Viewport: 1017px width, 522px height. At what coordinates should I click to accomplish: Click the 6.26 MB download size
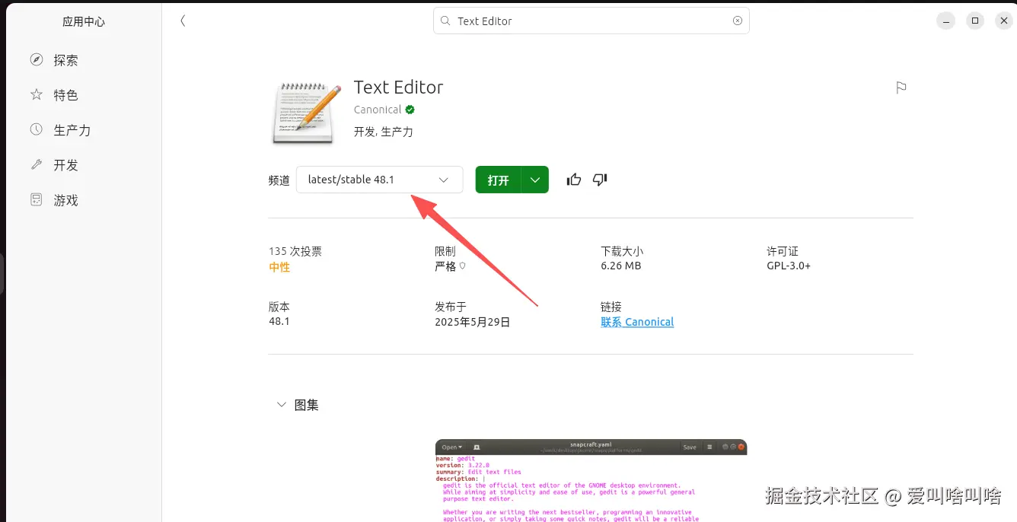(621, 266)
